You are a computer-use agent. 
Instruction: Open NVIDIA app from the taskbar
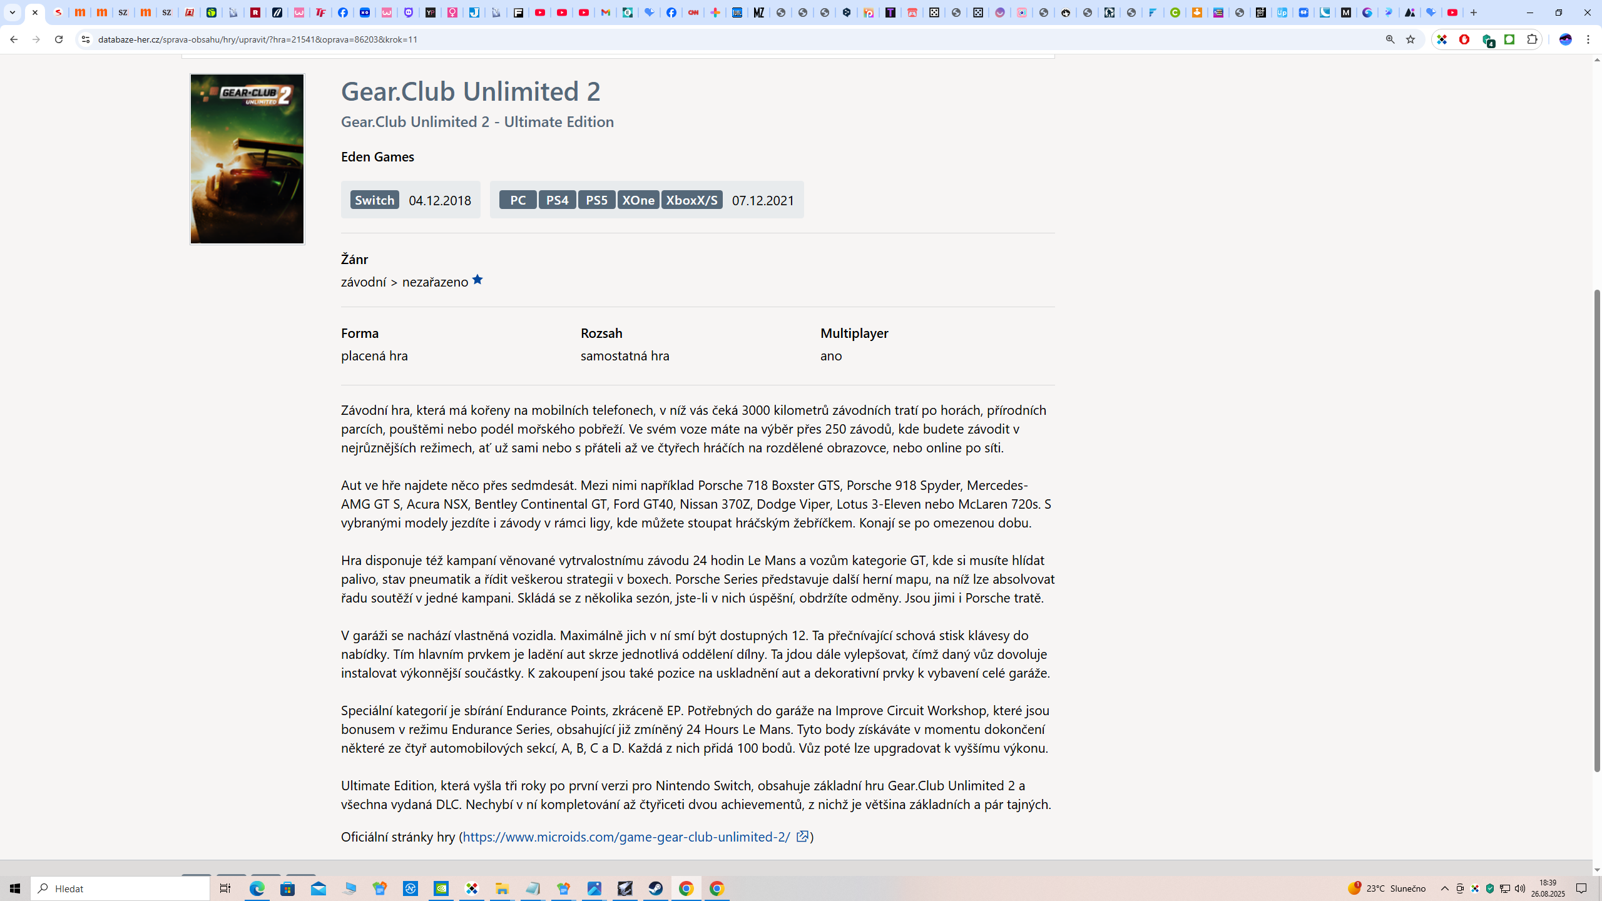click(x=441, y=888)
